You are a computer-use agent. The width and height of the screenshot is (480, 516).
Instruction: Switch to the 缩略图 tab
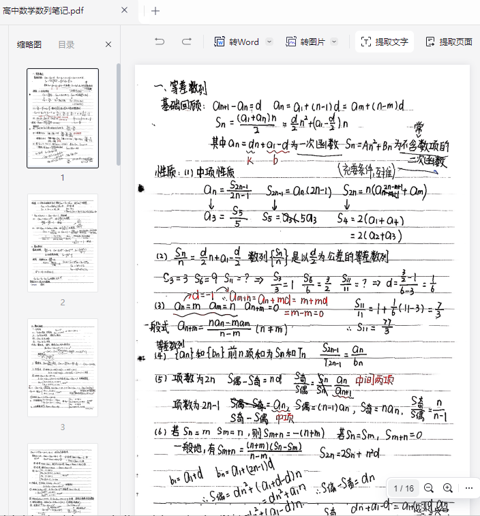[x=29, y=44]
